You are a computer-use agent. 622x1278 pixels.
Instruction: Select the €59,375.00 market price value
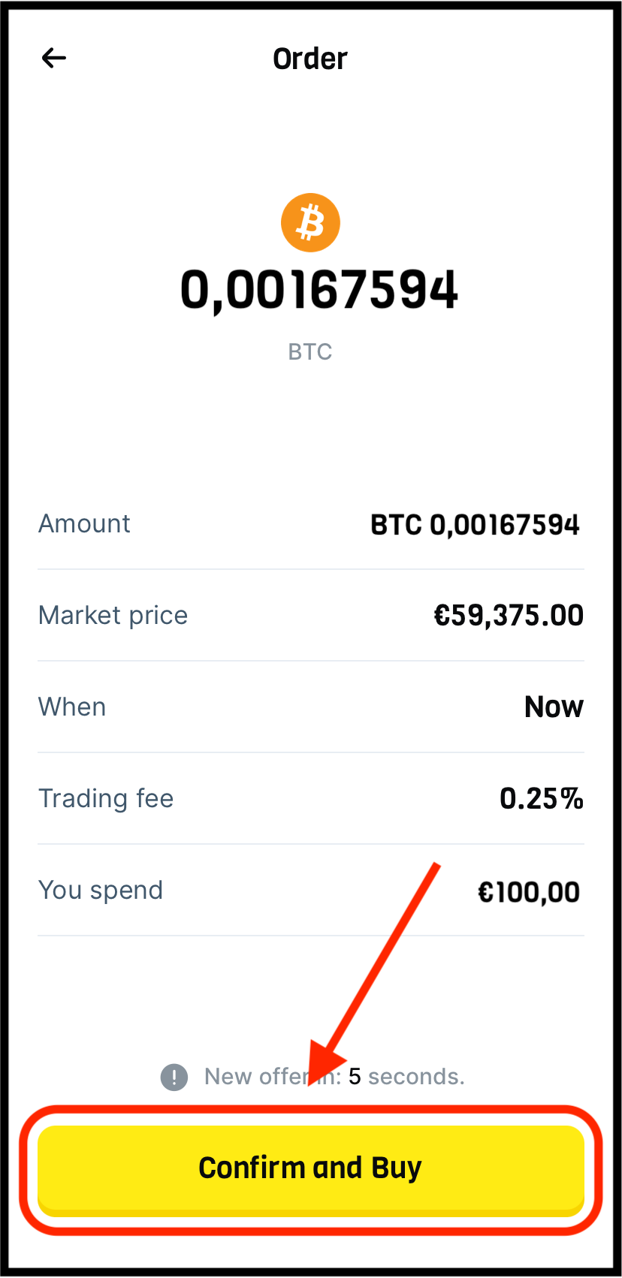(x=509, y=616)
